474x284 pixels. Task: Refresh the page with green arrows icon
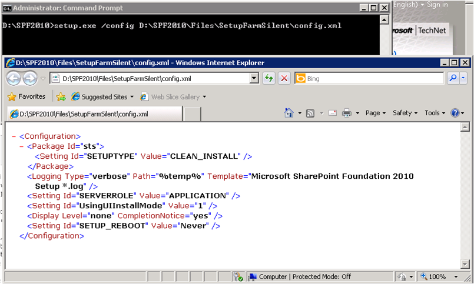click(x=269, y=78)
